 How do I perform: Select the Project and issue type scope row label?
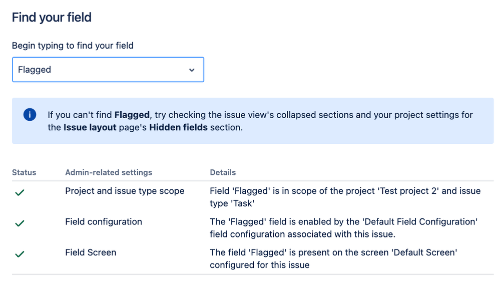point(125,191)
